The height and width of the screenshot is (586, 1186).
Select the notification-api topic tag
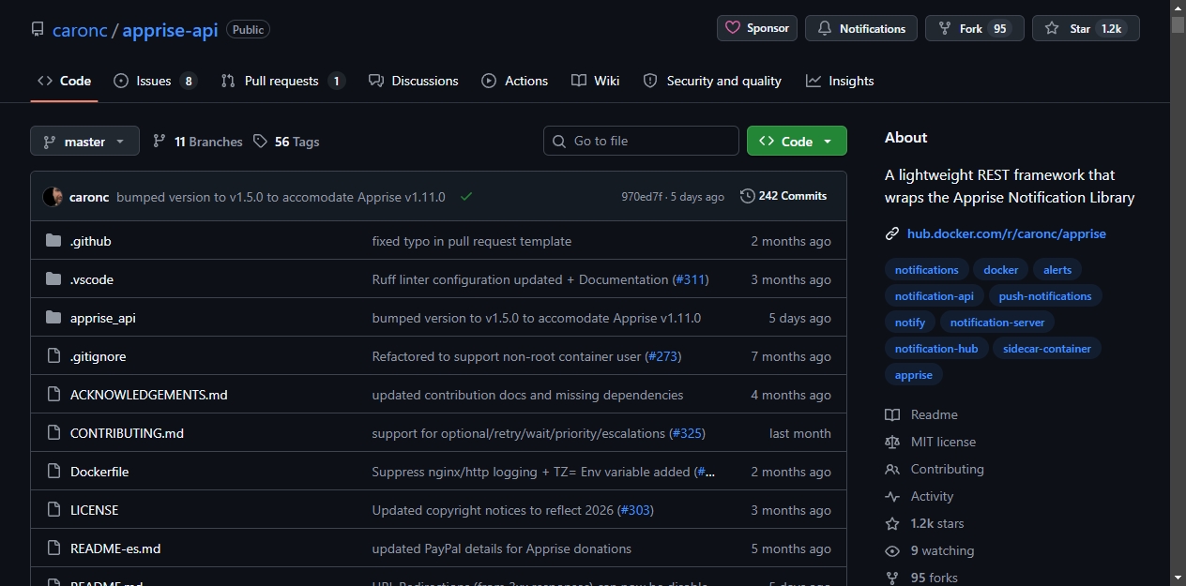[x=935, y=296]
